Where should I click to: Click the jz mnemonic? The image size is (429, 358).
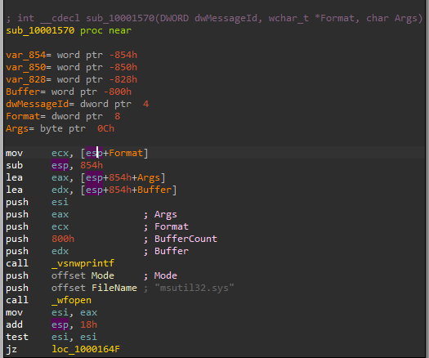(x=11, y=349)
